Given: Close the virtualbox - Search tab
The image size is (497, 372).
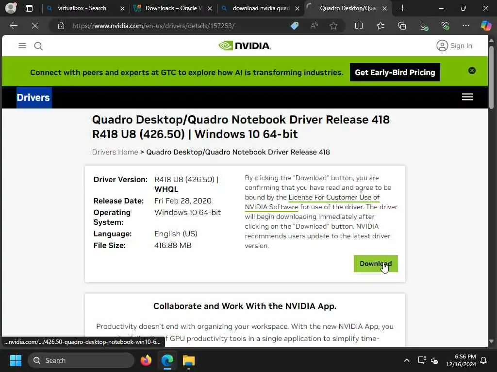Looking at the screenshot, I should click(x=122, y=9).
